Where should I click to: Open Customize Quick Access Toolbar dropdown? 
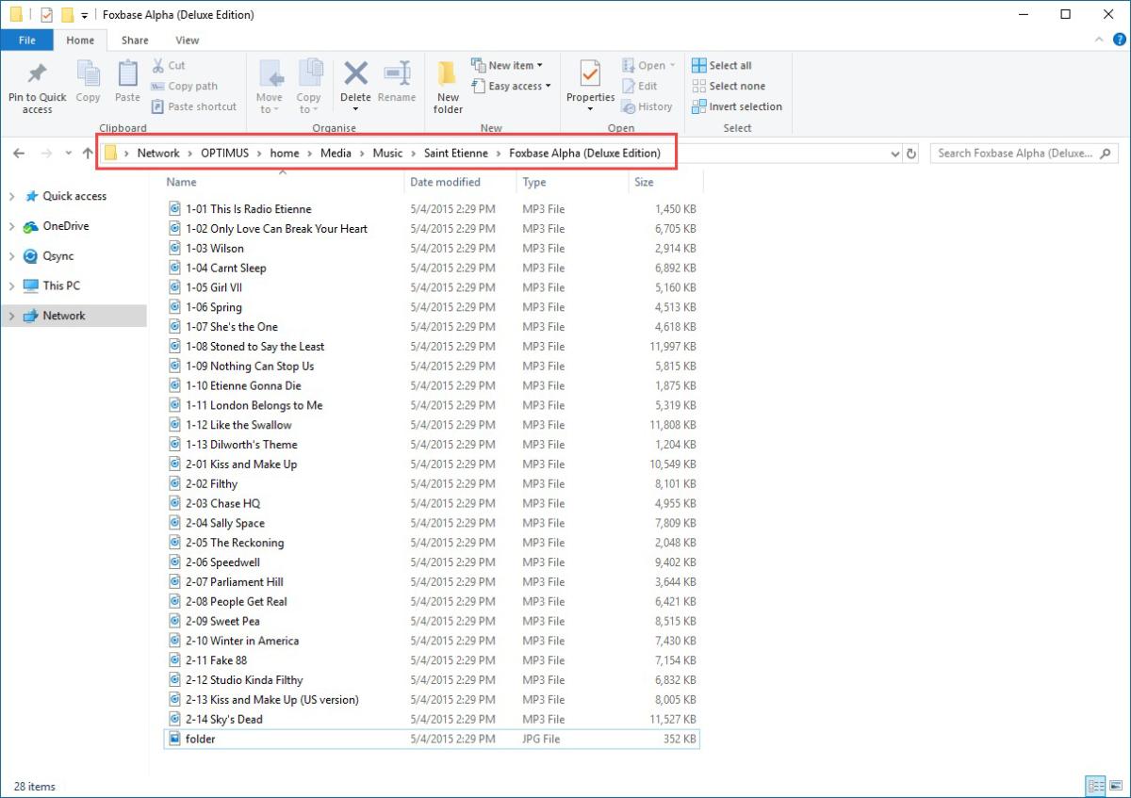click(85, 15)
